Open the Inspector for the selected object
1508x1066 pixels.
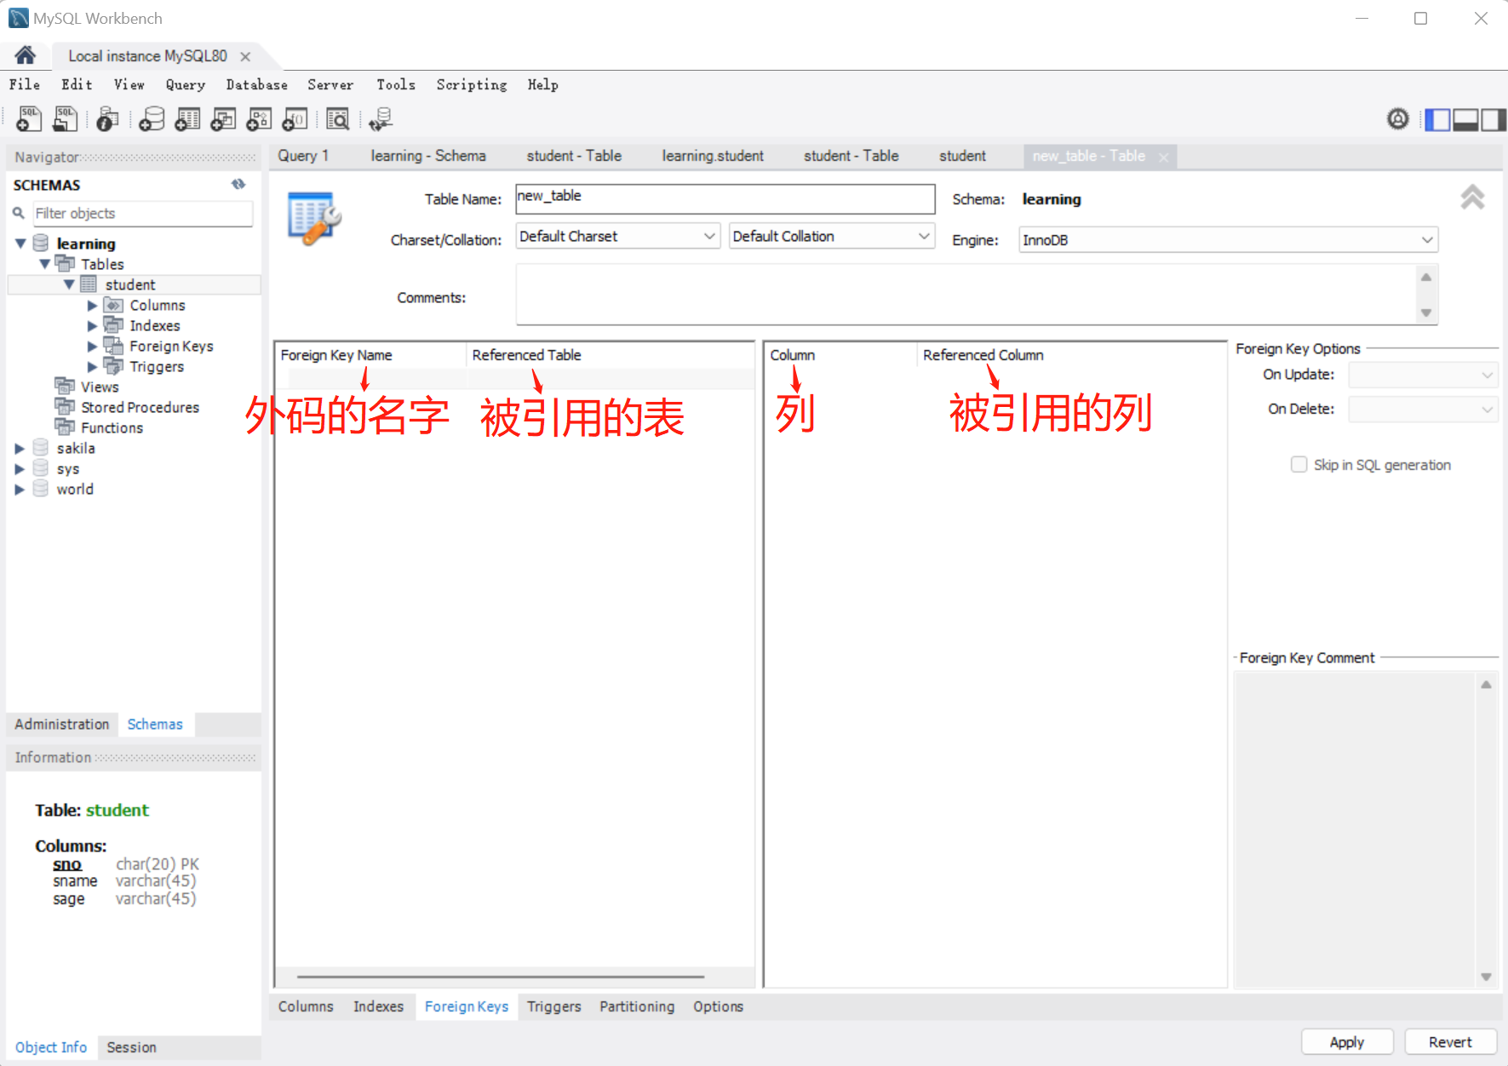tap(106, 118)
